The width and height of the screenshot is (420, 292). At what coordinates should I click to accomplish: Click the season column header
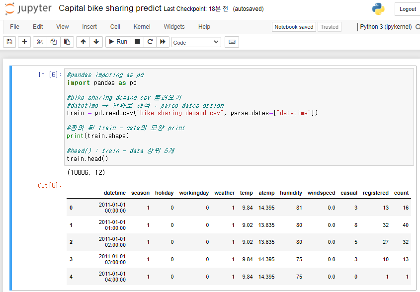coord(140,193)
